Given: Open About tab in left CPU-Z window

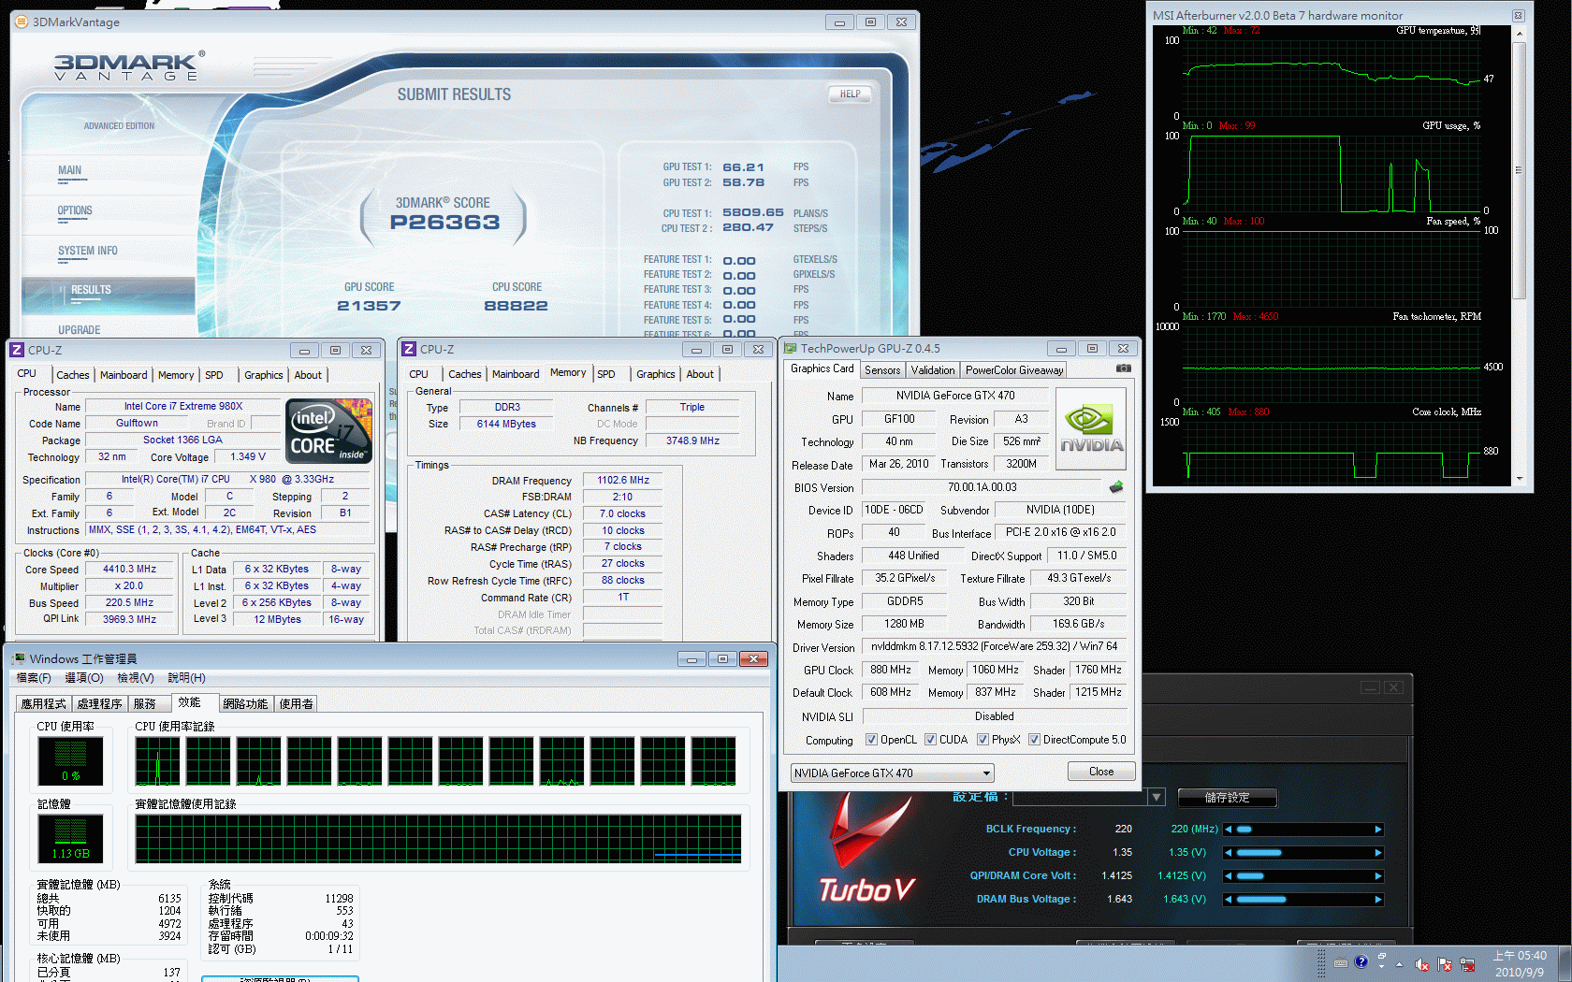Looking at the screenshot, I should (x=308, y=375).
